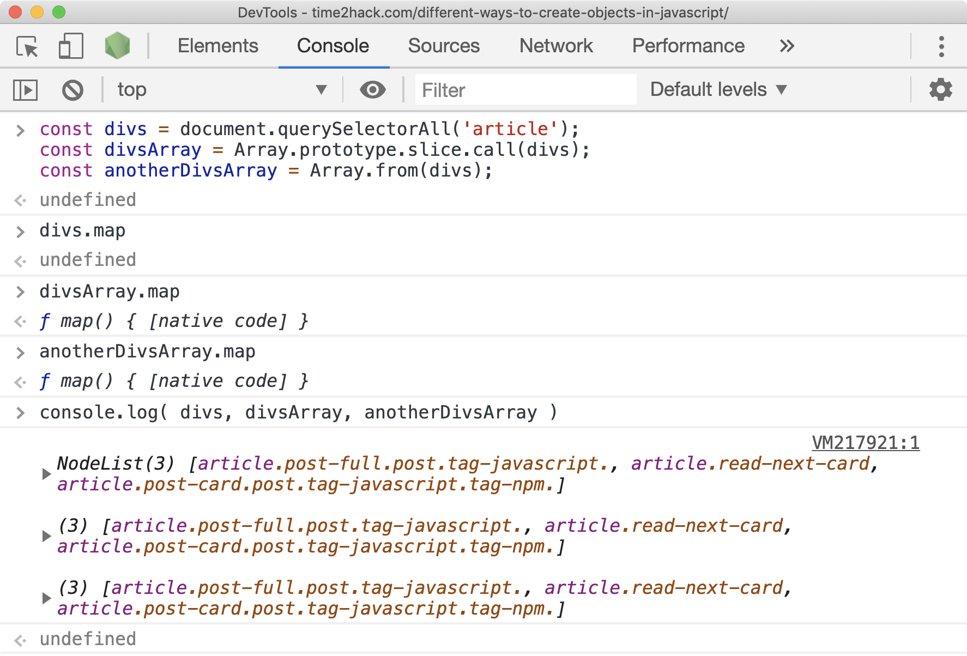Show the console sidebar icon
The height and width of the screenshot is (656, 967).
(25, 90)
